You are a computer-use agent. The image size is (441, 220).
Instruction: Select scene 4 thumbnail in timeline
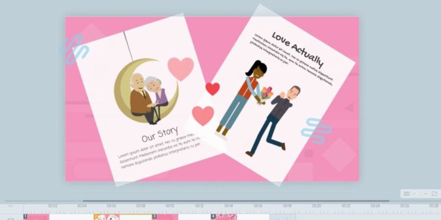coord(224,217)
